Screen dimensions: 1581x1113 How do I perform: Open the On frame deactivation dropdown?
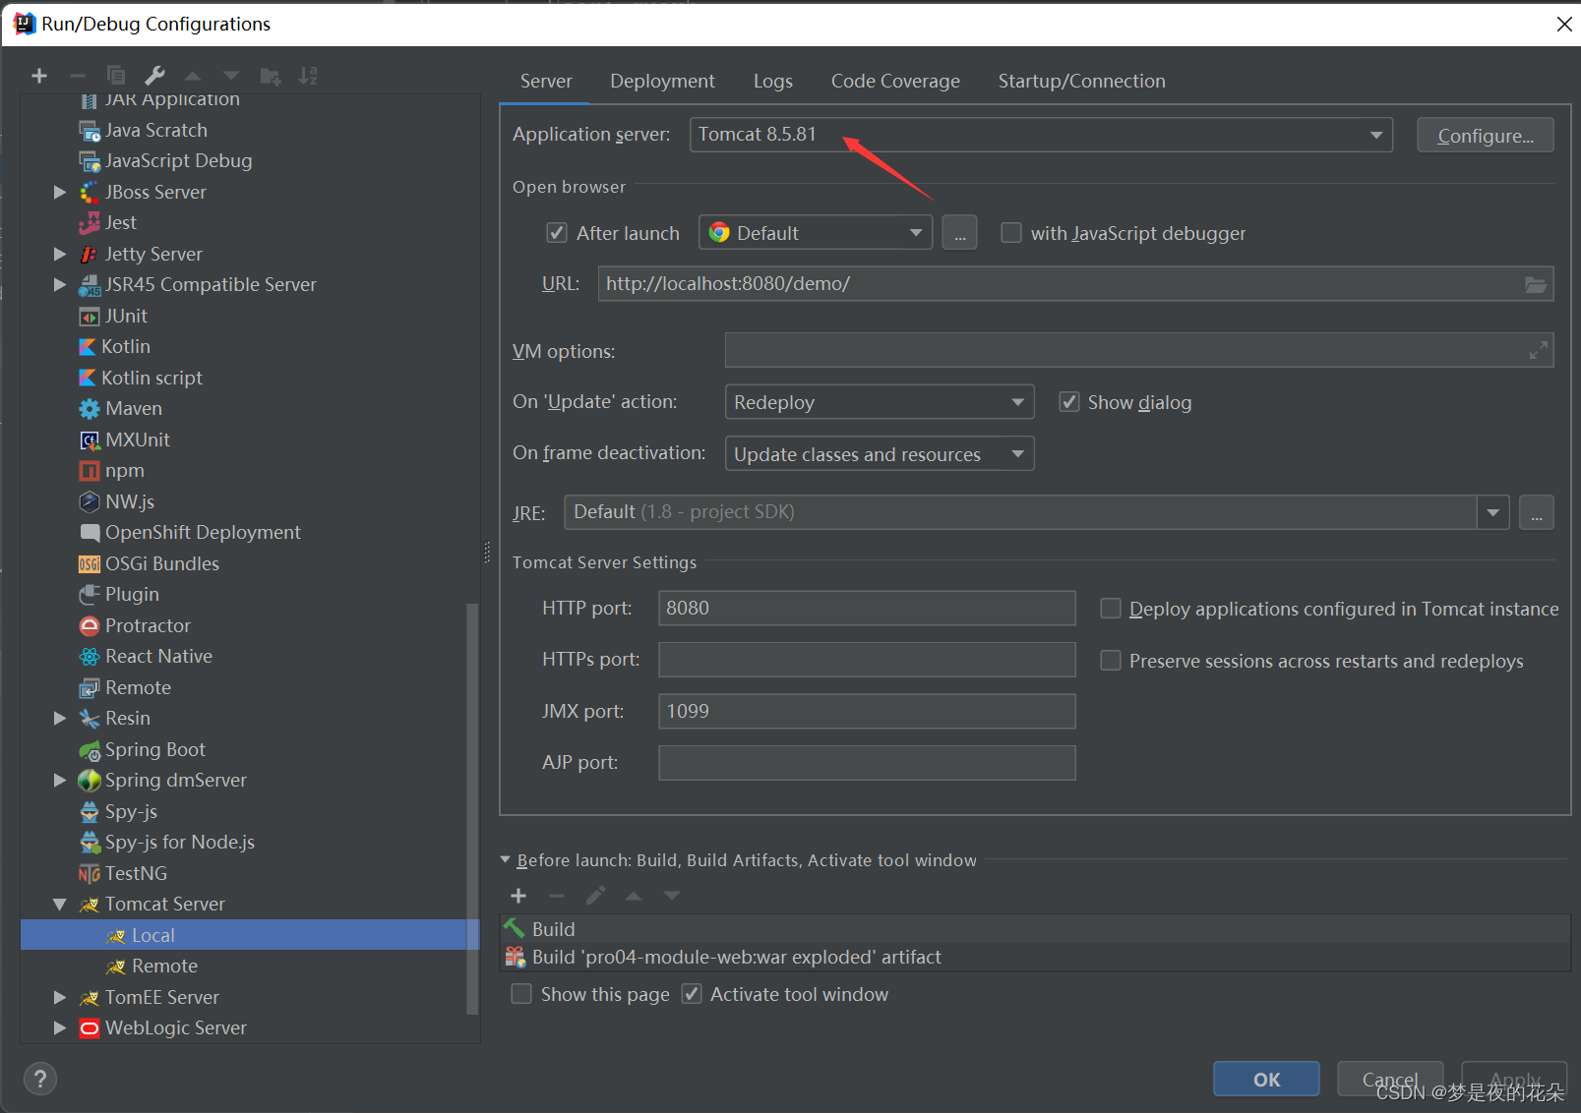[x=880, y=453]
